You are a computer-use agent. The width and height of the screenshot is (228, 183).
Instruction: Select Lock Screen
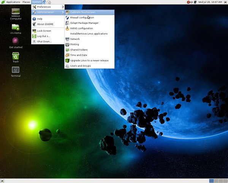coord(48,31)
